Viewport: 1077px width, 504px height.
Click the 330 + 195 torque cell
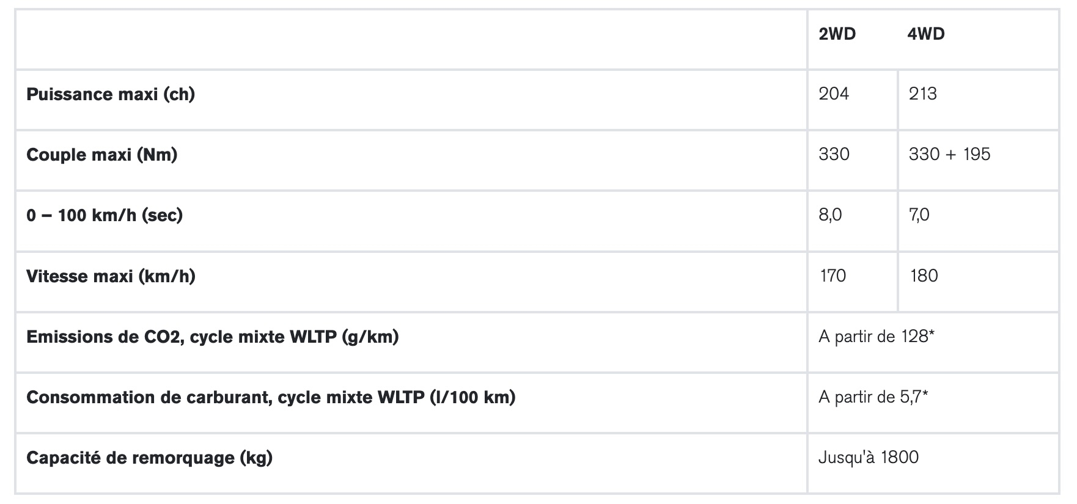pos(949,154)
